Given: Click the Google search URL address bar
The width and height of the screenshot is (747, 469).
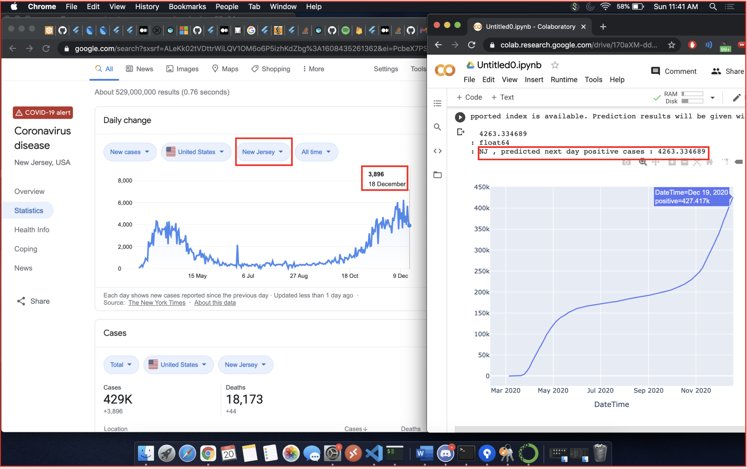Looking at the screenshot, I should click(x=245, y=48).
